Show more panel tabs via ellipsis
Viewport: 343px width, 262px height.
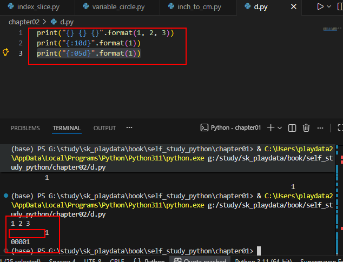click(129, 127)
